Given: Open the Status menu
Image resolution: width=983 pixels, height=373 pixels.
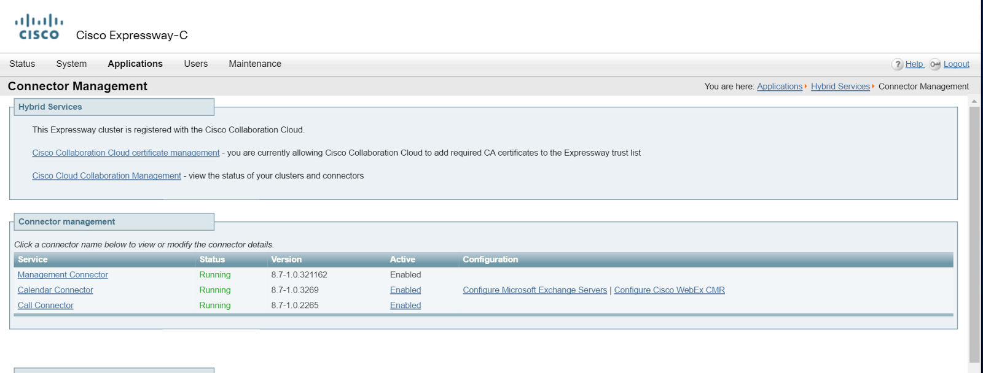Looking at the screenshot, I should [x=22, y=64].
